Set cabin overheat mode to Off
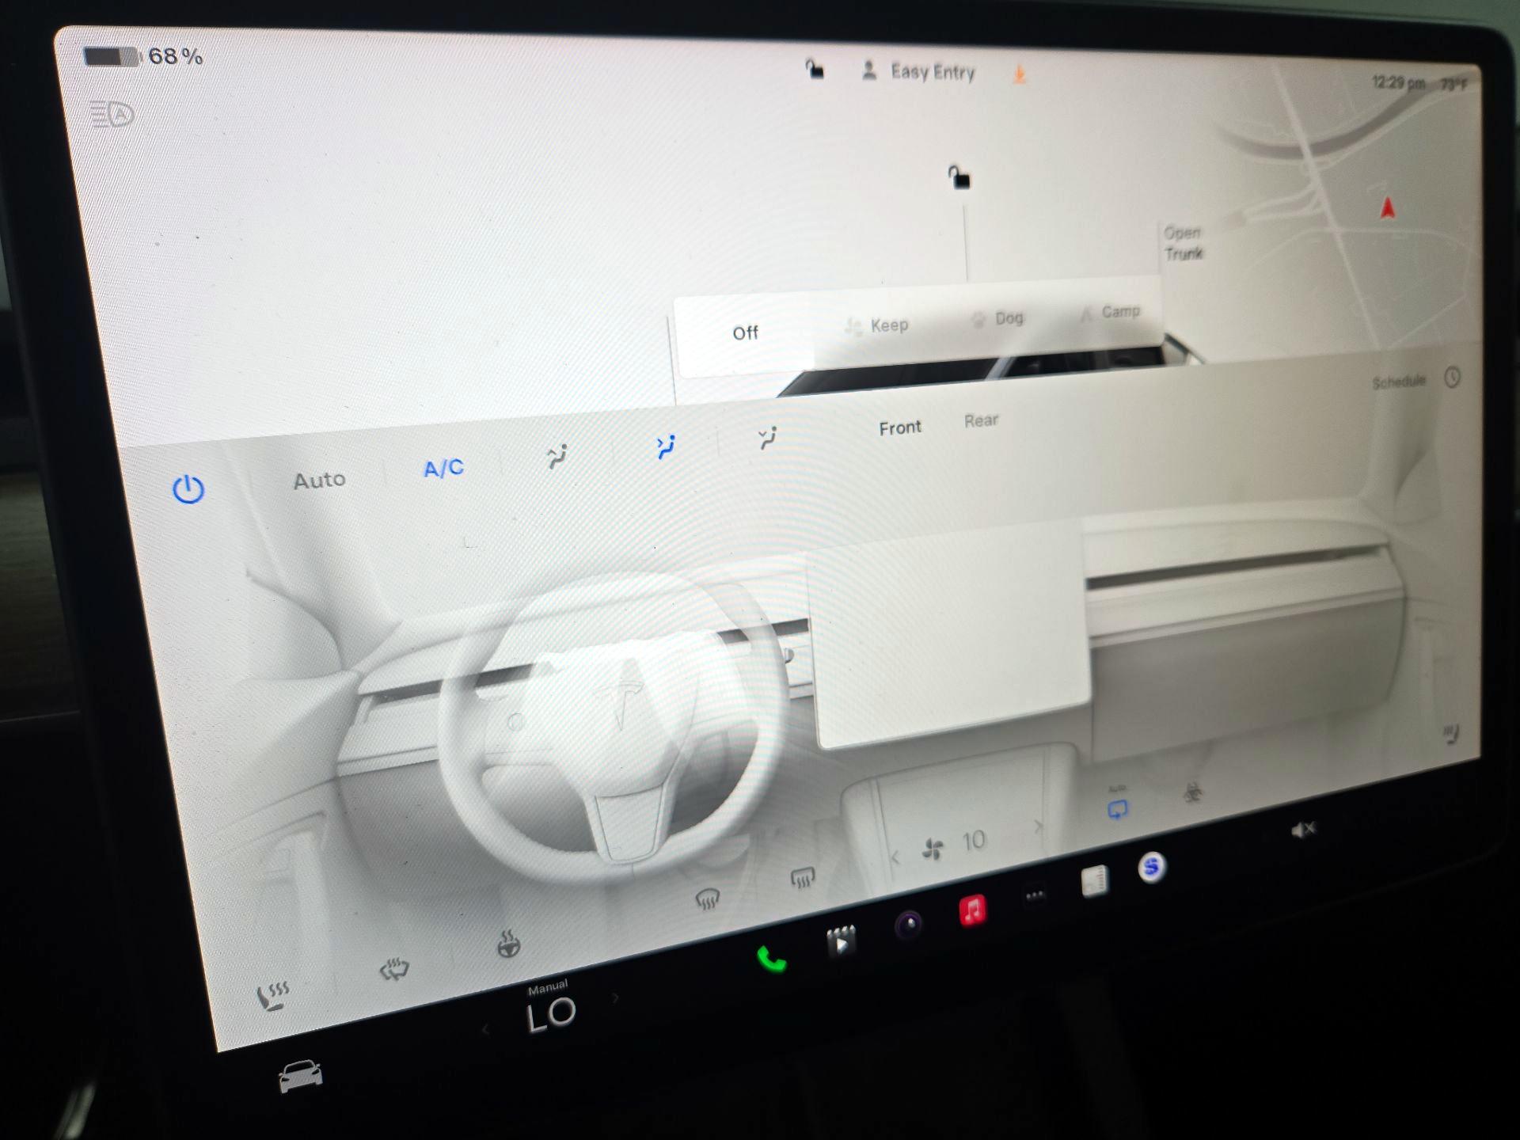 745,332
